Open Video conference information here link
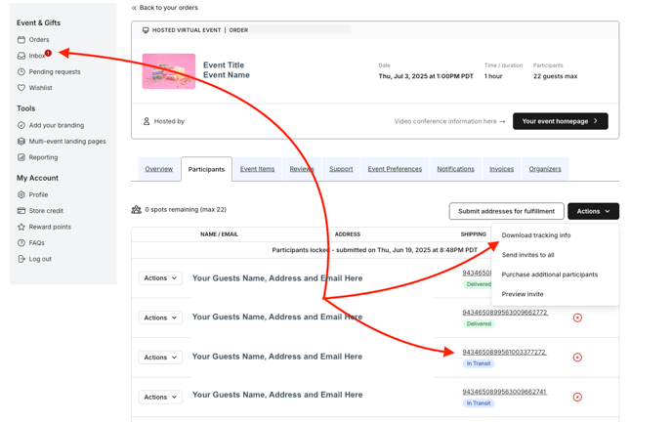 (x=449, y=121)
